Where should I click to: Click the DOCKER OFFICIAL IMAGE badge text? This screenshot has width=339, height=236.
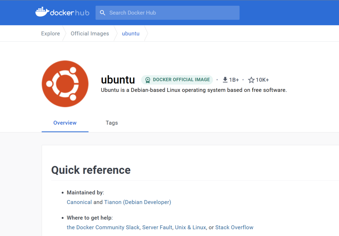tap(181, 80)
